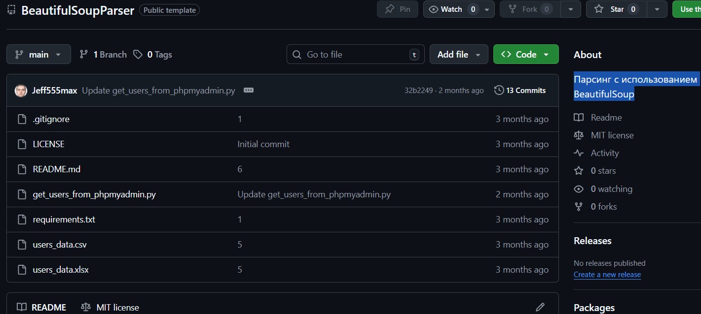The image size is (701, 314).
Task: Open the commit hash 32b2249
Action: tap(418, 91)
